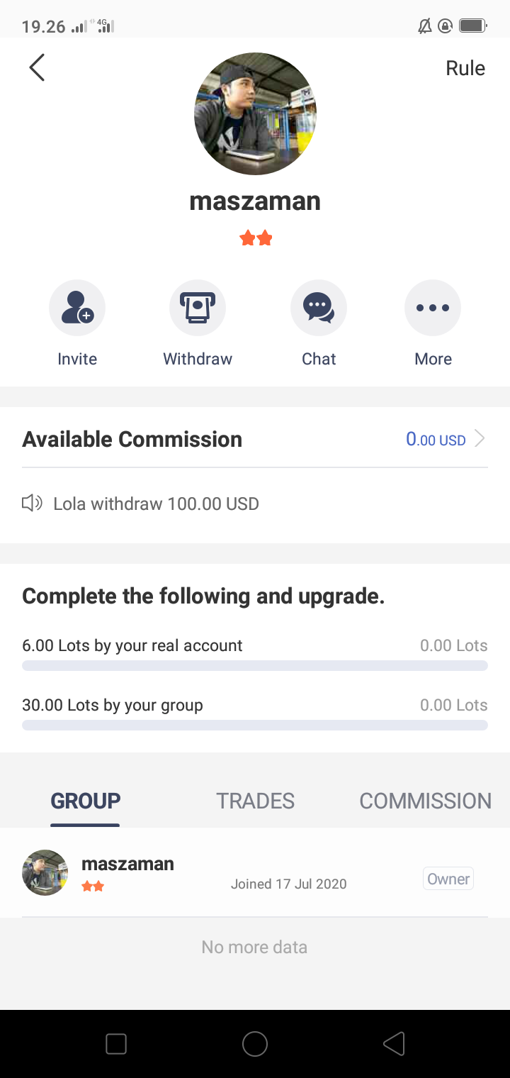The width and height of the screenshot is (510, 1078).
Task: Open the Chat bubble icon
Action: coord(319,308)
